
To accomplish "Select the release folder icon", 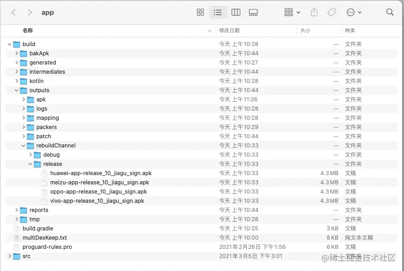I will 37,165.
